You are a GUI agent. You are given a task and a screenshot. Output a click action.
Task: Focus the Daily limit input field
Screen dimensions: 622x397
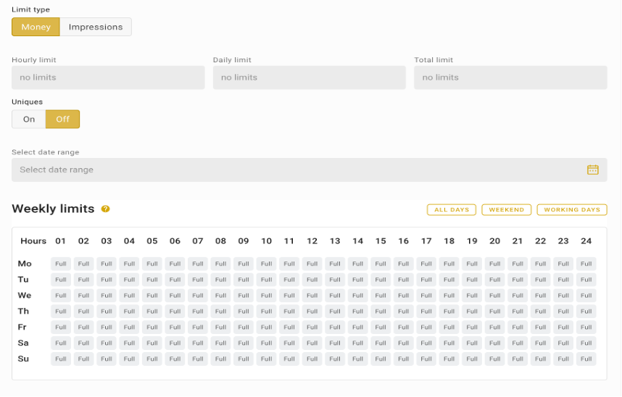click(309, 78)
